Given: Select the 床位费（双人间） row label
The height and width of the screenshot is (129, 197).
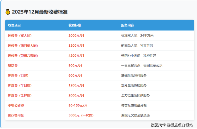Looking at the screenshot, I should pyautogui.click(x=22, y=35).
